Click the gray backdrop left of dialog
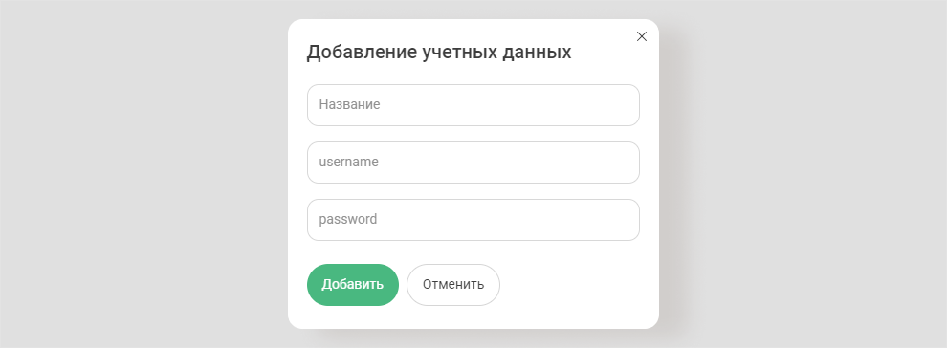The width and height of the screenshot is (947, 348). tap(143, 174)
